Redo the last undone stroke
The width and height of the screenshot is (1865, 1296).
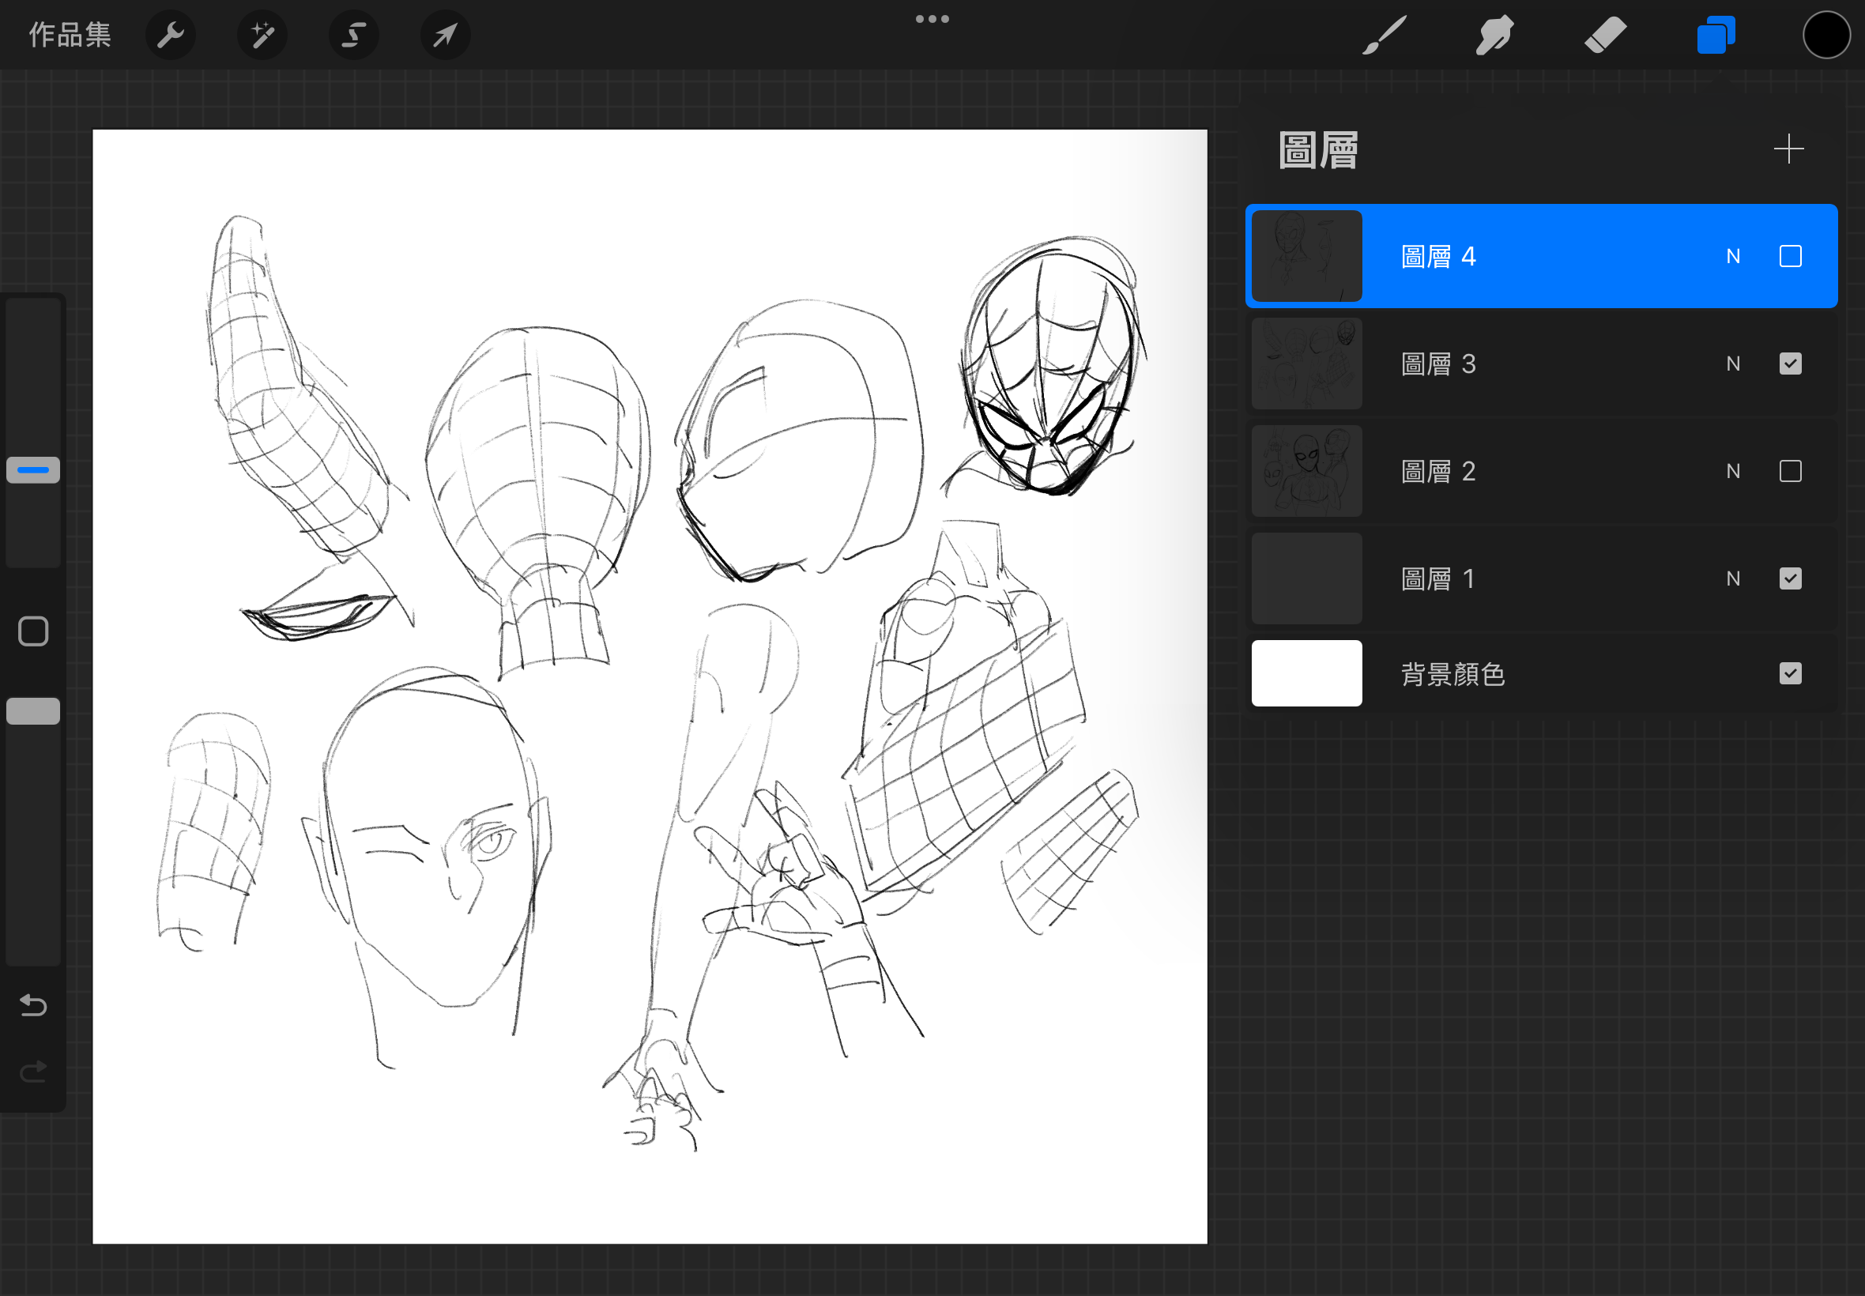[33, 1072]
